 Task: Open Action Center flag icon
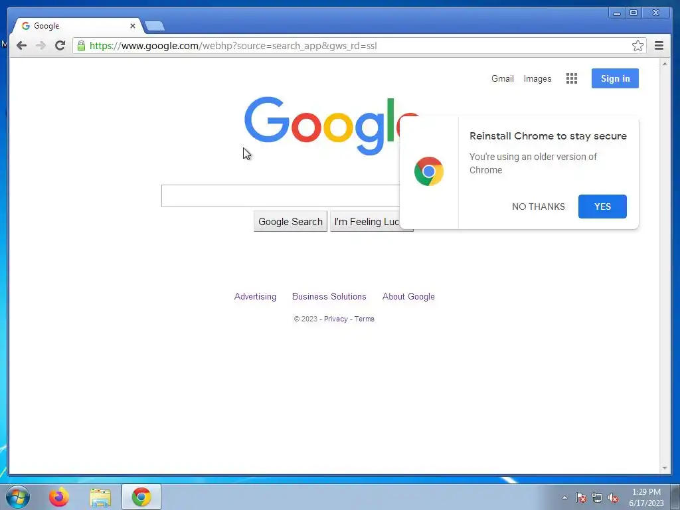pos(580,497)
